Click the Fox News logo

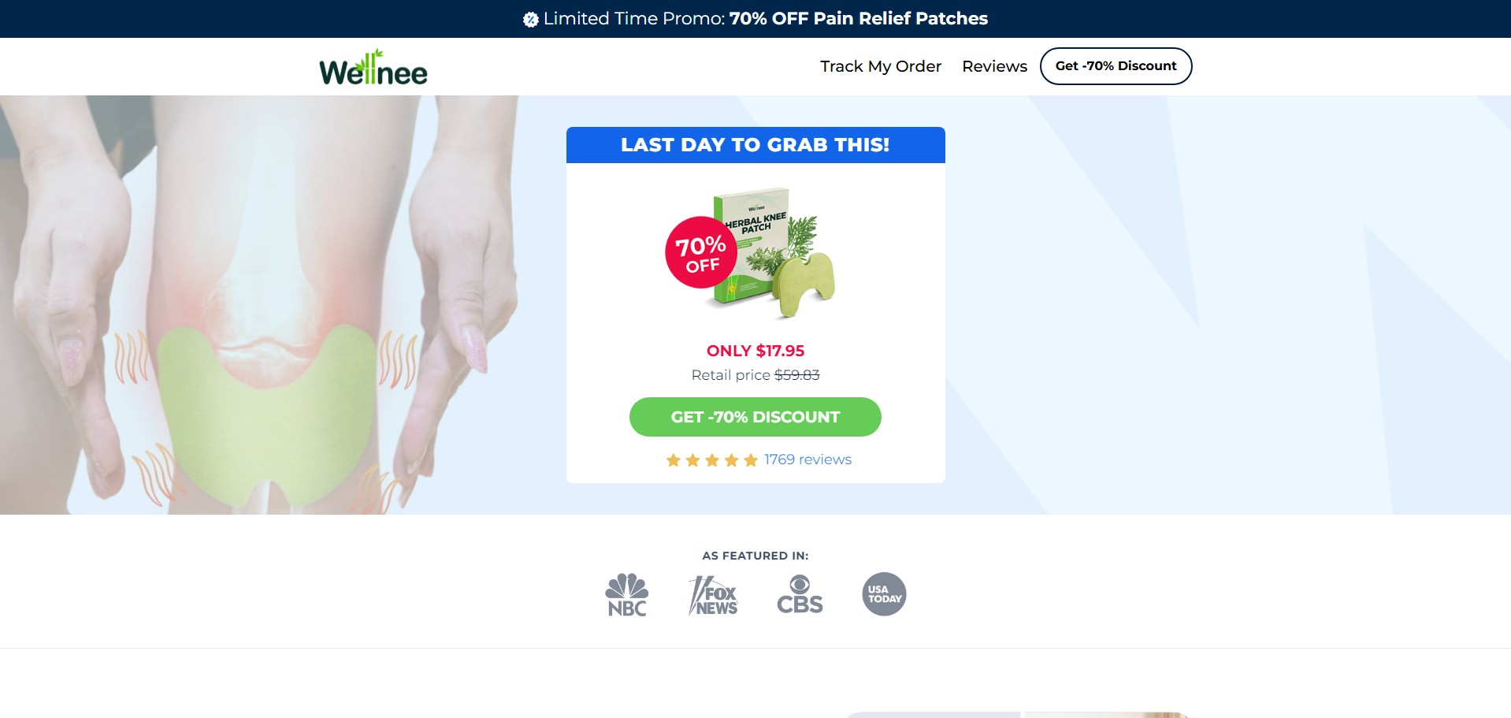pos(713,595)
